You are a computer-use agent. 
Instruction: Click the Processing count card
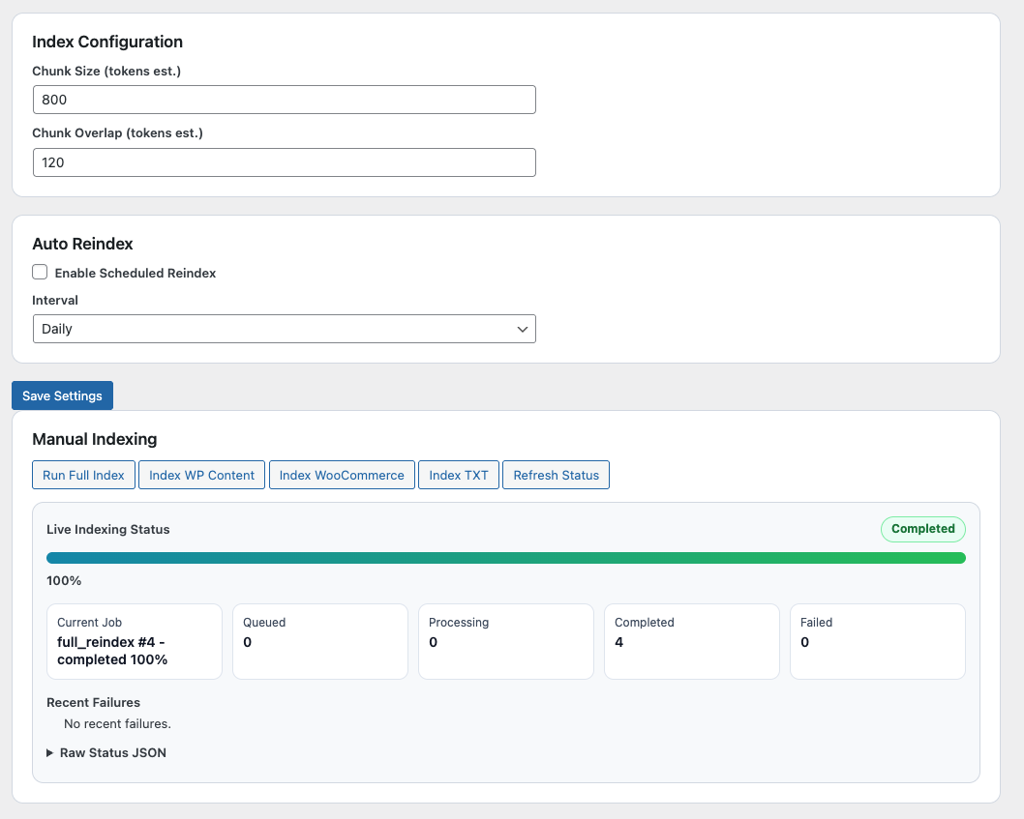tap(506, 641)
